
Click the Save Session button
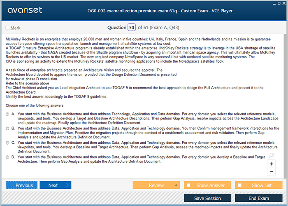point(207,198)
